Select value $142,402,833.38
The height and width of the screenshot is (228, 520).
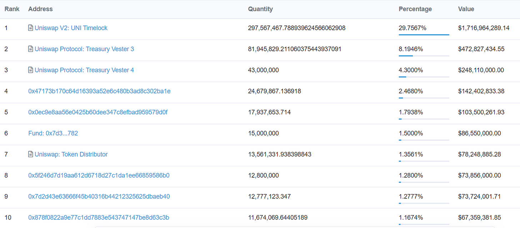(481, 91)
